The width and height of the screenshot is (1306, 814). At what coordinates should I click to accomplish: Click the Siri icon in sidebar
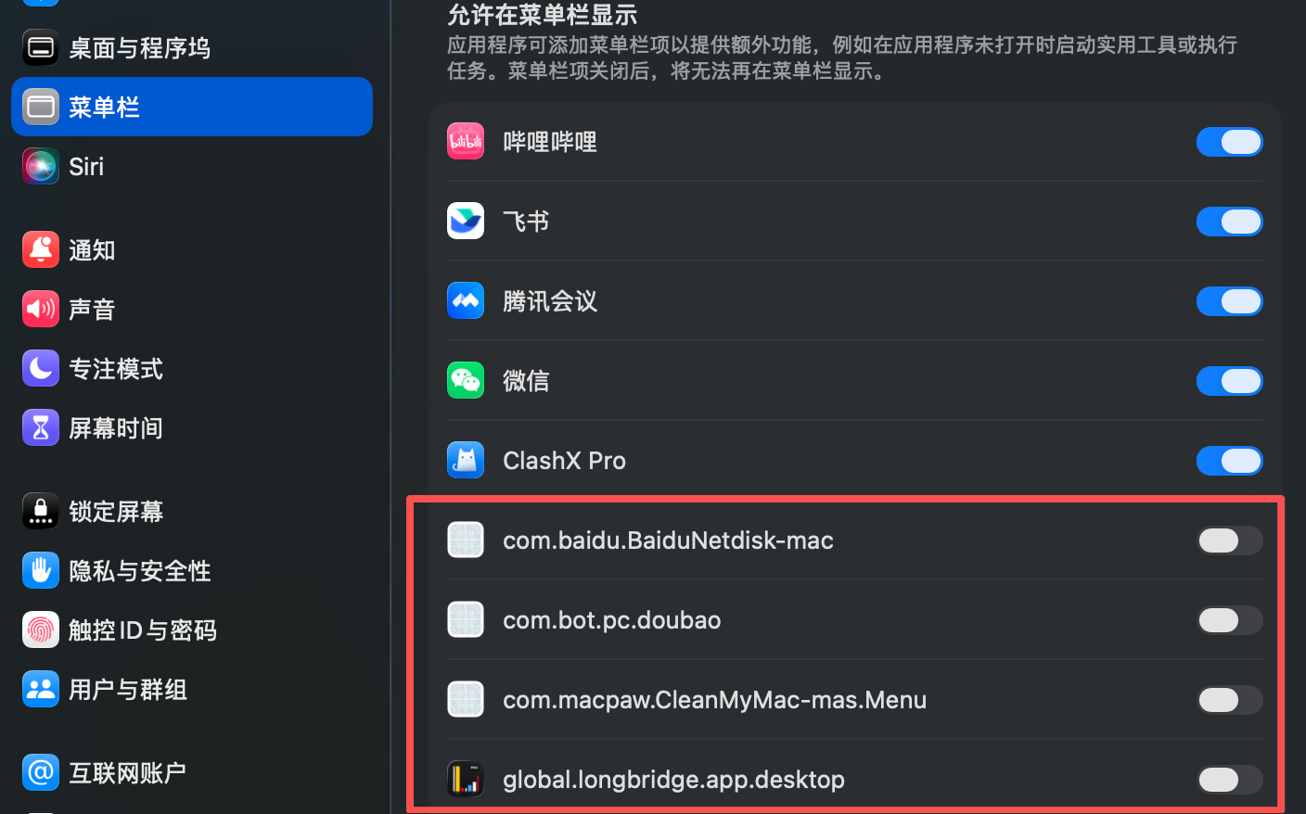point(41,167)
